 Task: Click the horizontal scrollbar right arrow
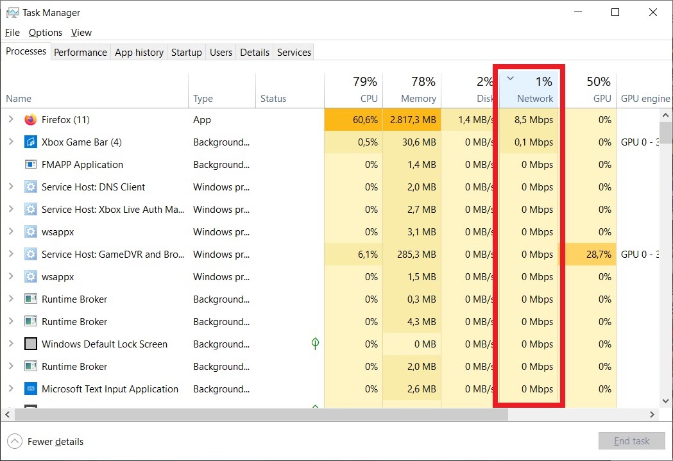[652, 415]
